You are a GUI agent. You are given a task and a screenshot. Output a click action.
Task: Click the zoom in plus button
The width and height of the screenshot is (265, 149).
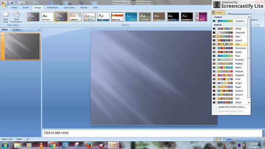click(x=258, y=139)
